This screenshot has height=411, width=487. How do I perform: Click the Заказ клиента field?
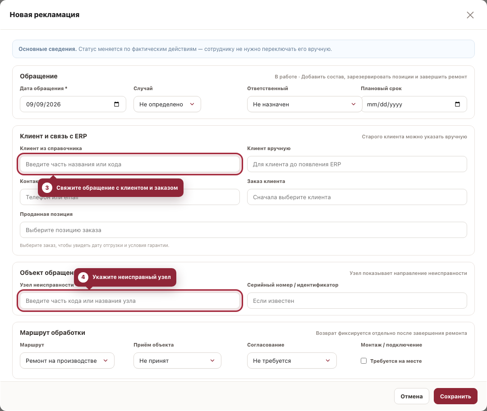pos(357,197)
